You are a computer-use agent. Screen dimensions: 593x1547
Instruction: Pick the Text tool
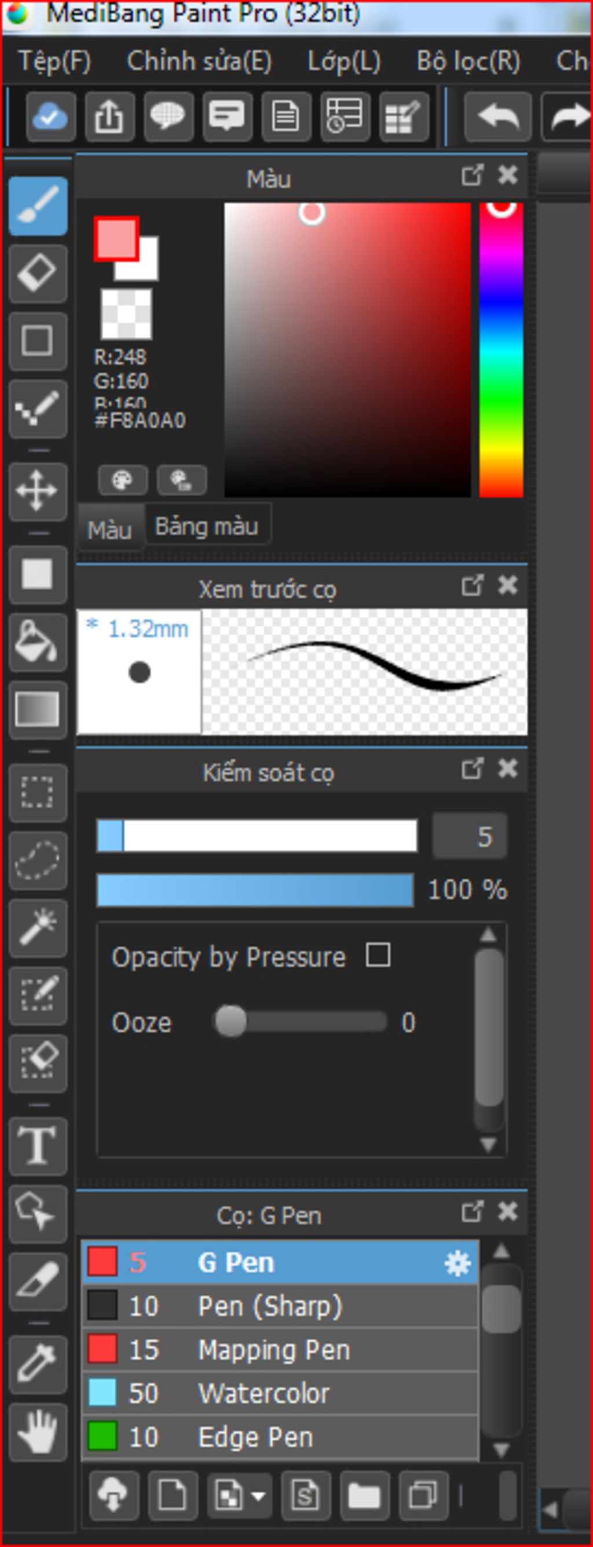coord(38,1146)
